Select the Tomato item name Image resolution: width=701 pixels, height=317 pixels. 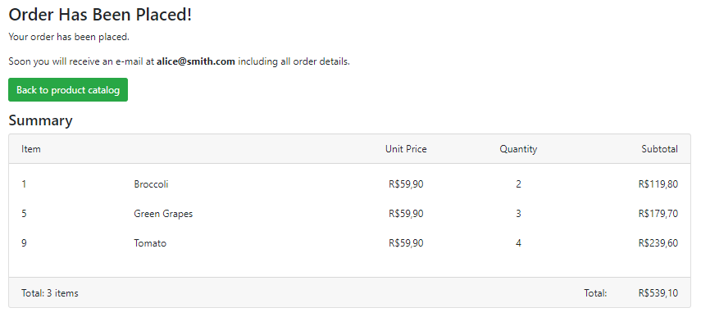[150, 243]
